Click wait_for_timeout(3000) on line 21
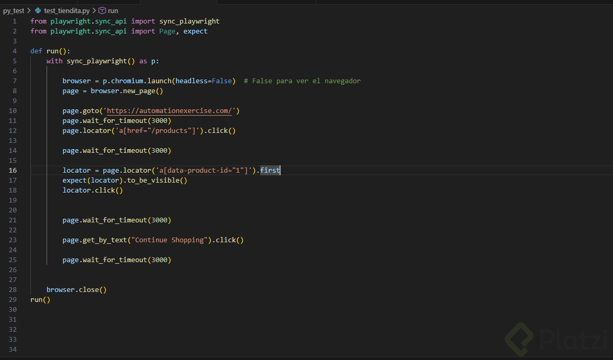Viewport: 613px width, 360px height. pos(127,220)
